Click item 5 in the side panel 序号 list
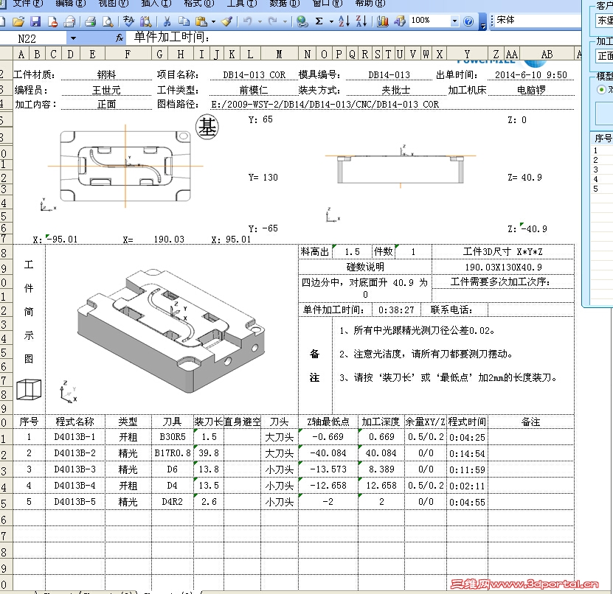The image size is (613, 594). [x=596, y=189]
